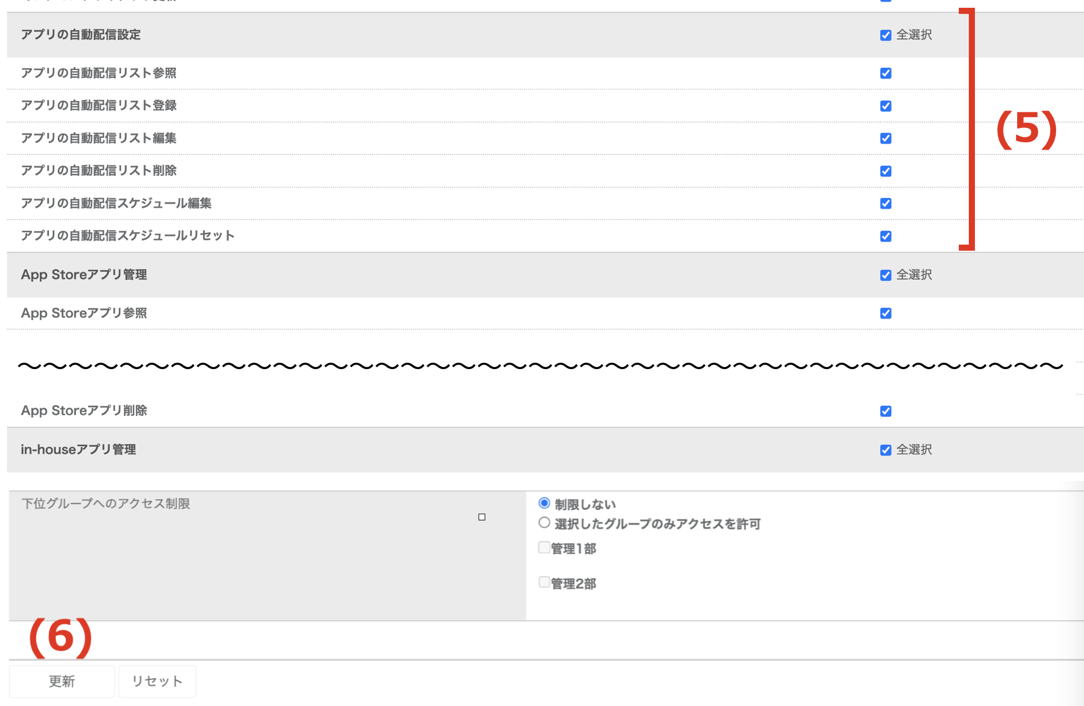Click the アプリの自動配信リスト登録 row label
Viewport: 1084px width, 706px height.
click(x=98, y=105)
